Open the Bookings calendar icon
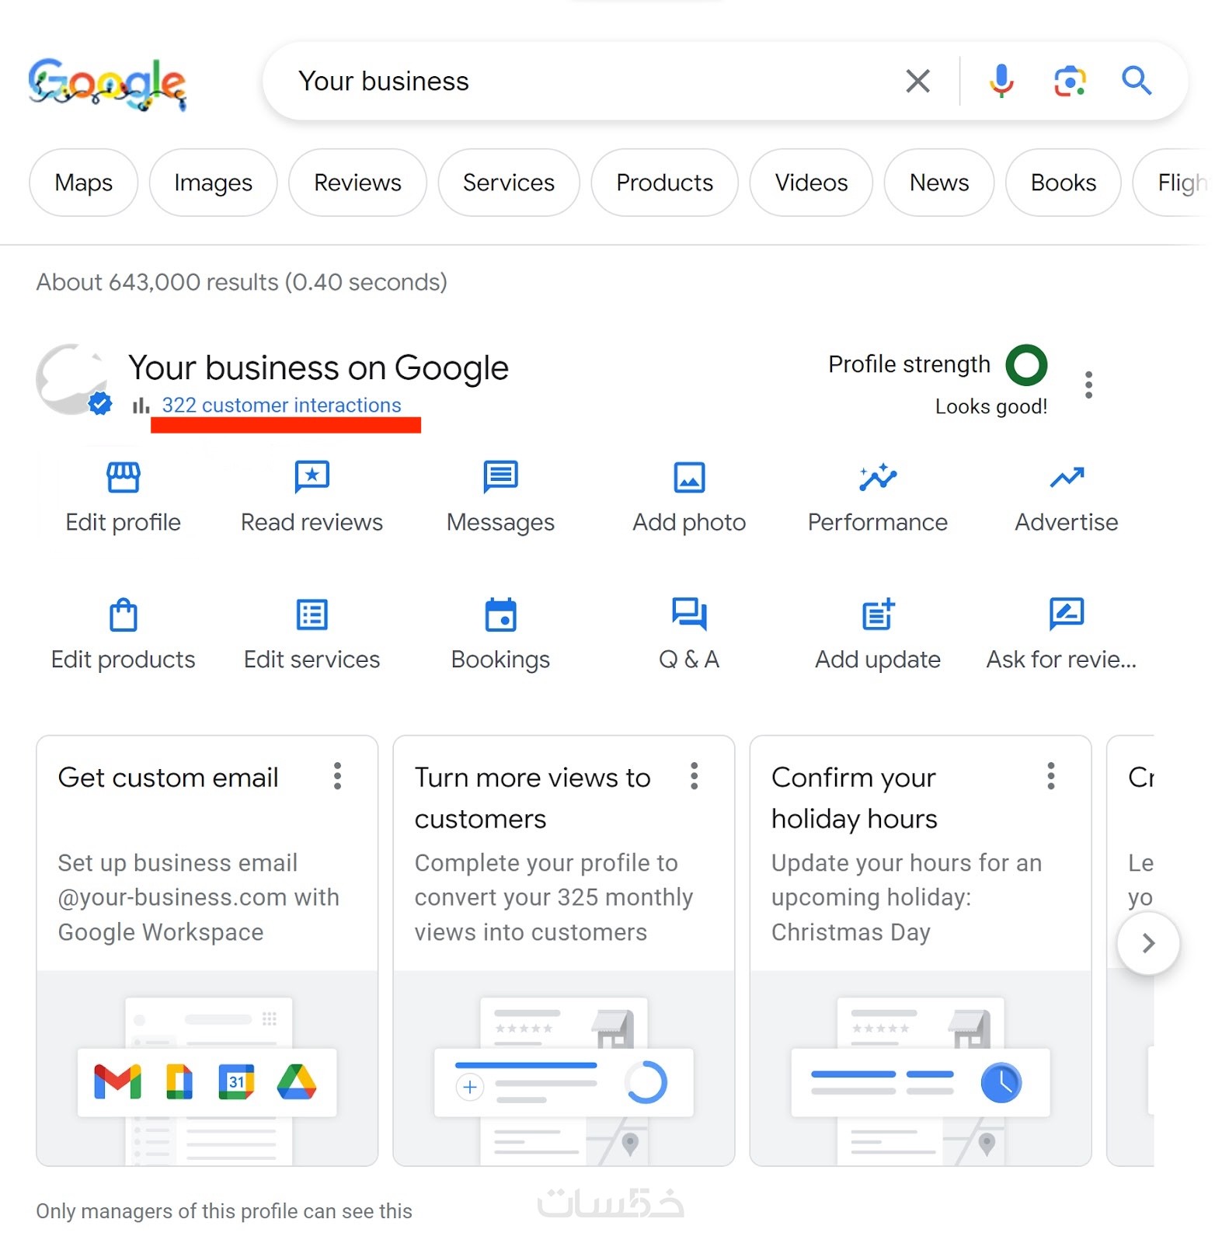The image size is (1222, 1243). [500, 615]
